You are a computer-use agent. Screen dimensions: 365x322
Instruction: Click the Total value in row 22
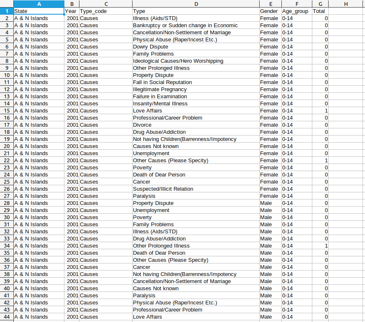click(320, 161)
